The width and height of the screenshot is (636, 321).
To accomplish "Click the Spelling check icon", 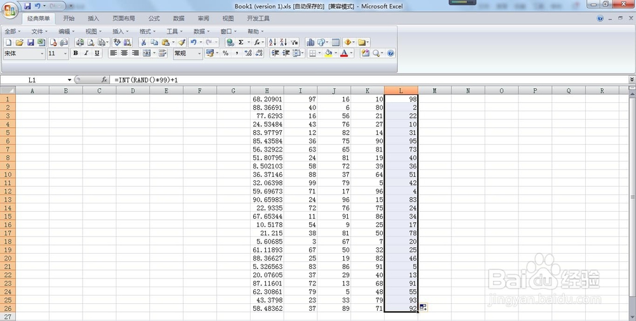I will [117, 42].
